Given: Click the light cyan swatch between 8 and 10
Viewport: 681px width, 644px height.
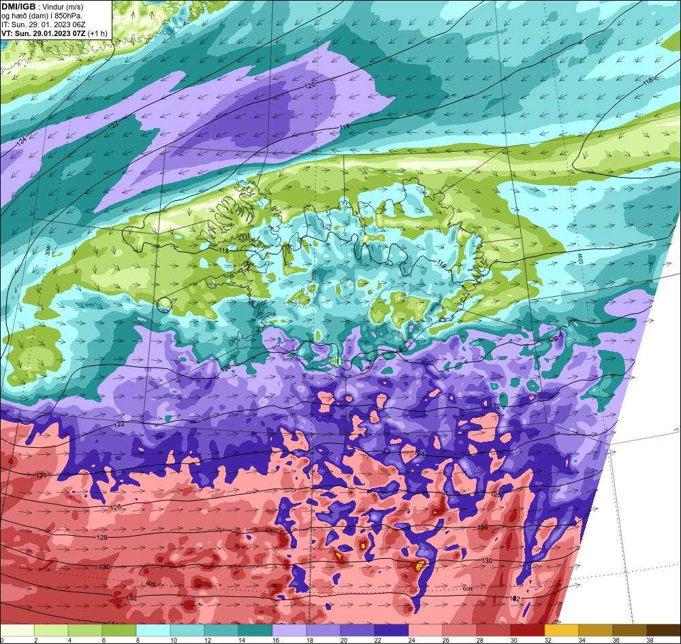Looking at the screenshot, I should click(153, 630).
